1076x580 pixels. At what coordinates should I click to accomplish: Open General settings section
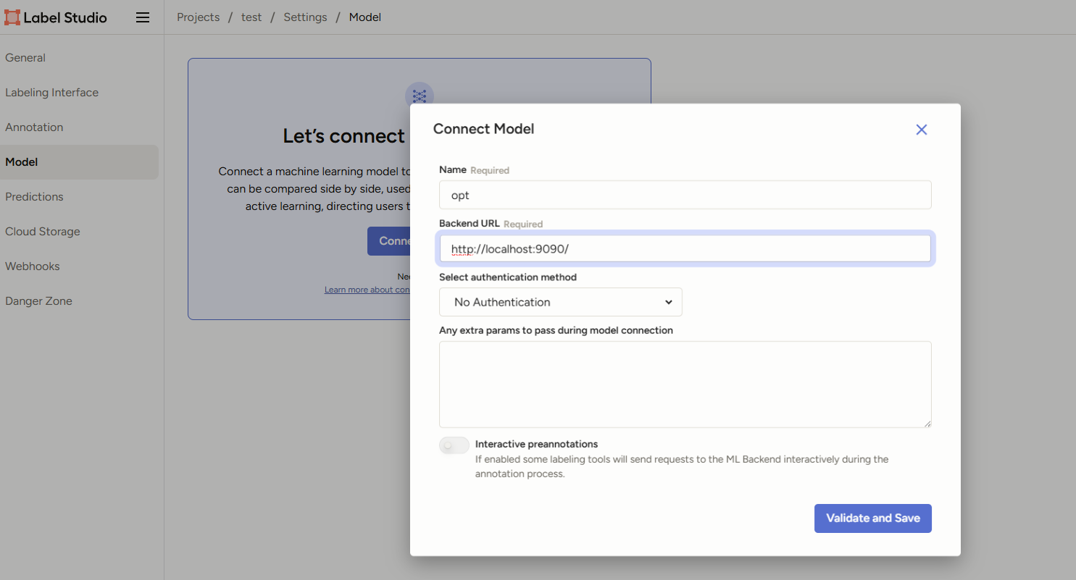coord(25,58)
